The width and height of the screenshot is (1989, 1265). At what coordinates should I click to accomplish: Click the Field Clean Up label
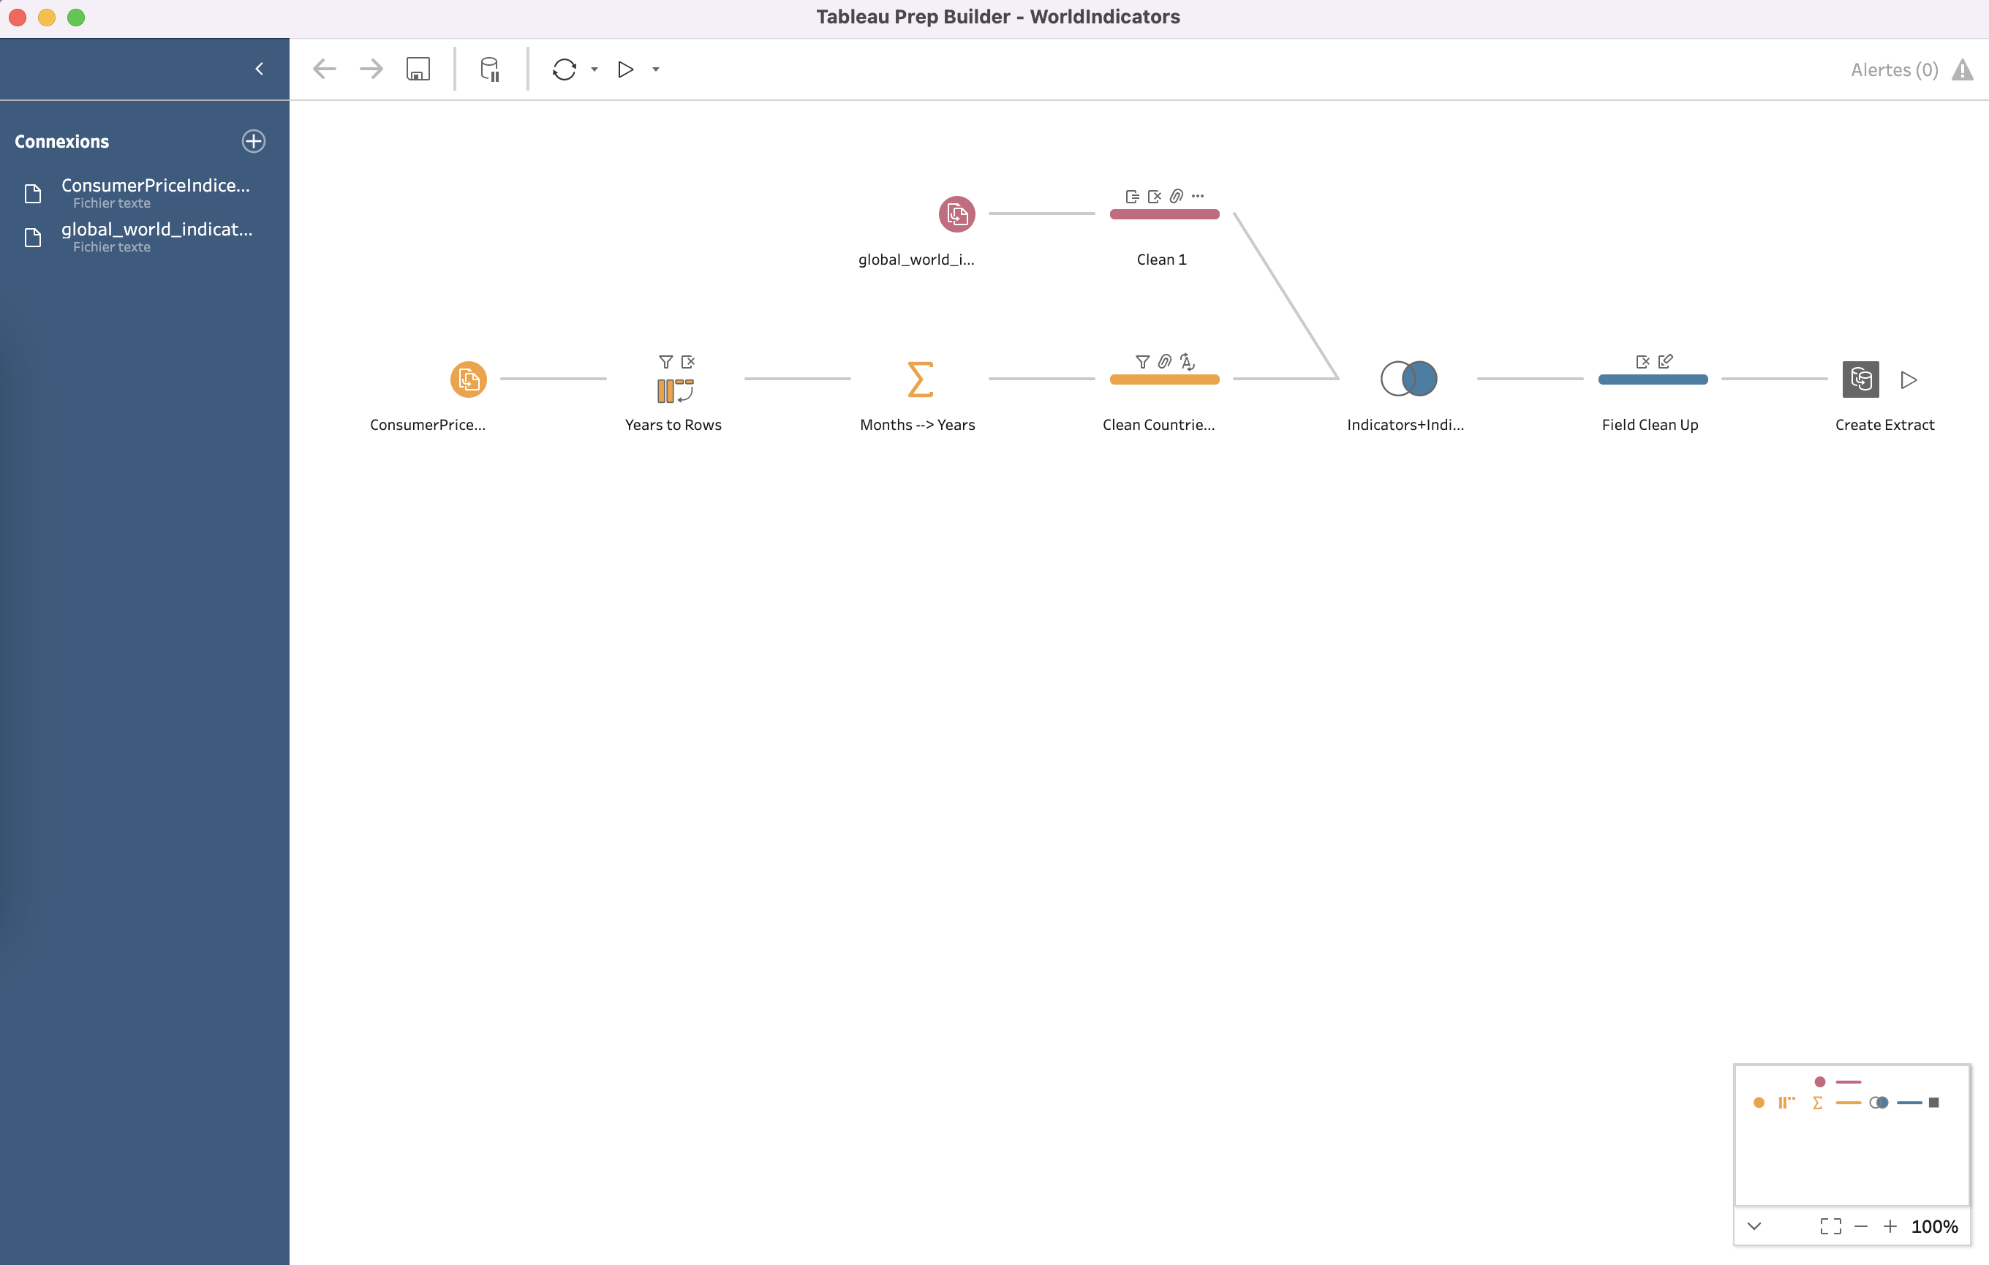pos(1650,424)
